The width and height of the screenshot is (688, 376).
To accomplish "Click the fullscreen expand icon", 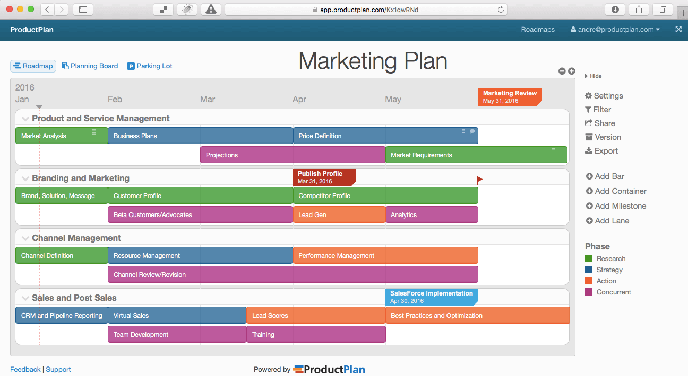I will pyautogui.click(x=678, y=30).
